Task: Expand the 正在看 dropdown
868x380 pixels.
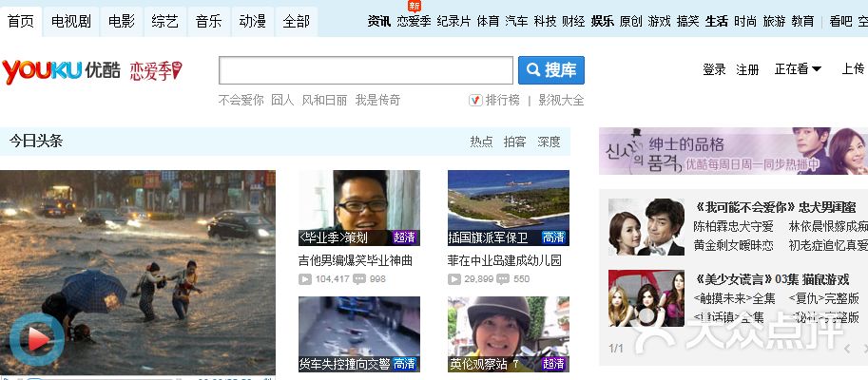Action: [x=798, y=69]
